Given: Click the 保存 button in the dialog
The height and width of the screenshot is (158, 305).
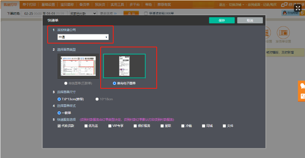Looking at the screenshot, I should pyautogui.click(x=222, y=20).
